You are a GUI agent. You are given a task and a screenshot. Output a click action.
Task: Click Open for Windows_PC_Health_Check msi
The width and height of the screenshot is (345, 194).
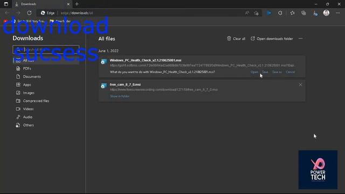point(254,72)
